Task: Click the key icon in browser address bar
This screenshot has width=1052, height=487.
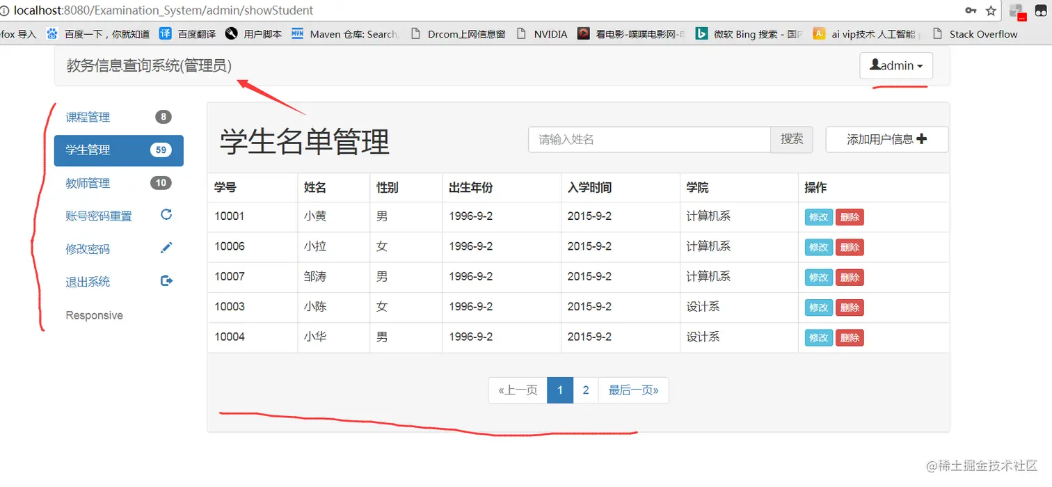Action: (x=971, y=10)
